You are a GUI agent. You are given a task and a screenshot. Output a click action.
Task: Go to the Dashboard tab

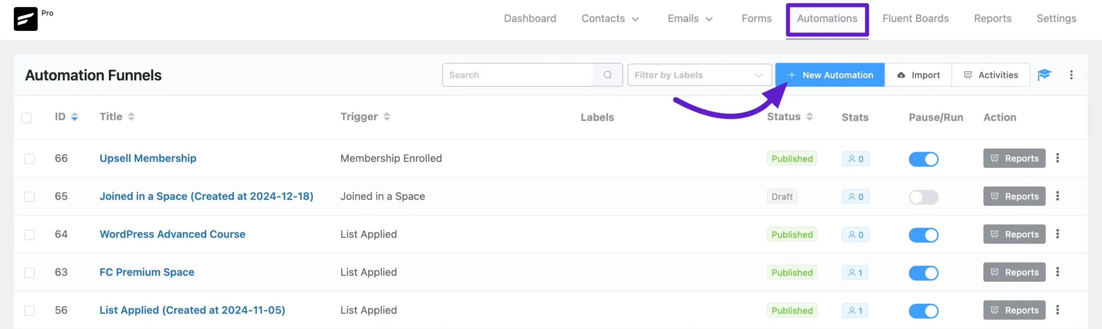coord(530,18)
